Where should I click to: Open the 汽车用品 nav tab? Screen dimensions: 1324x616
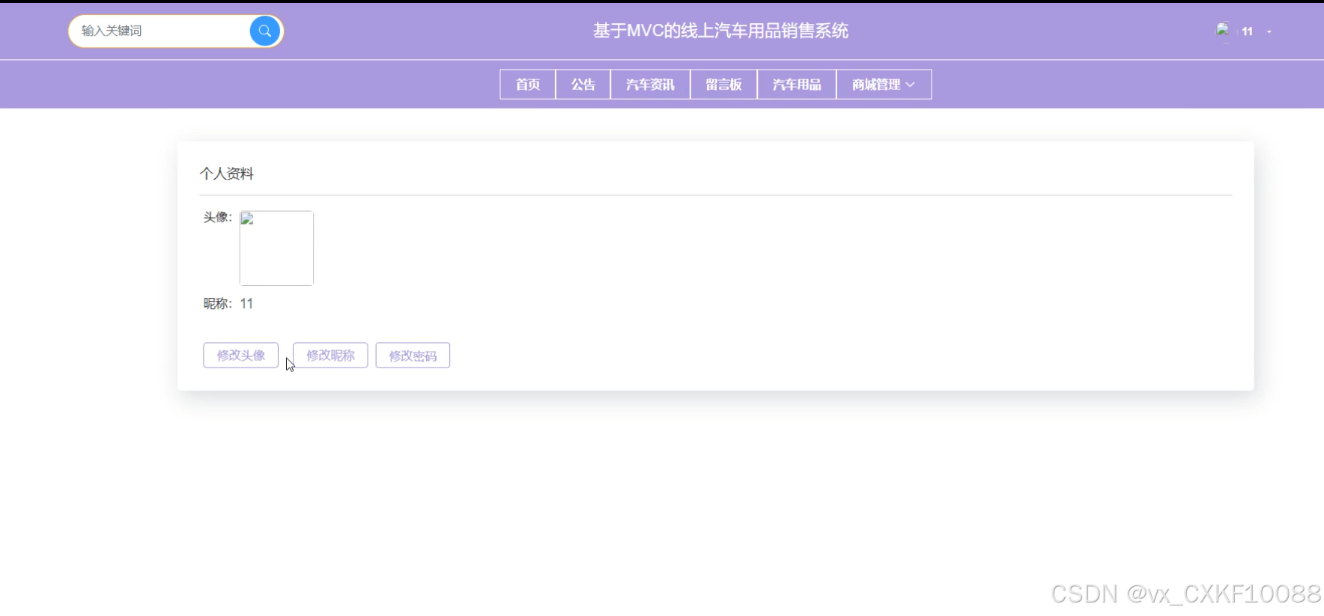click(797, 85)
